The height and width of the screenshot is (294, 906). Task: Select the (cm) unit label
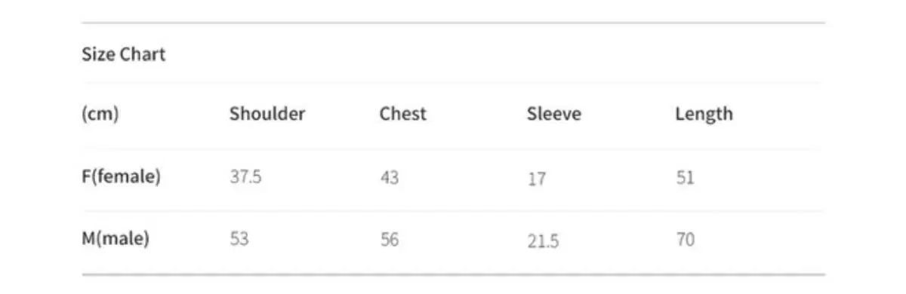[x=100, y=115]
